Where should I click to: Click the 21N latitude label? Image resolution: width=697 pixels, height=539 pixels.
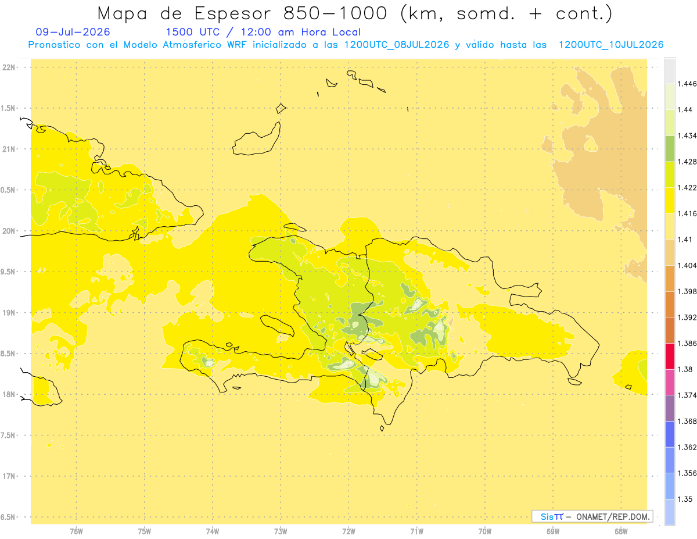[x=9, y=149]
